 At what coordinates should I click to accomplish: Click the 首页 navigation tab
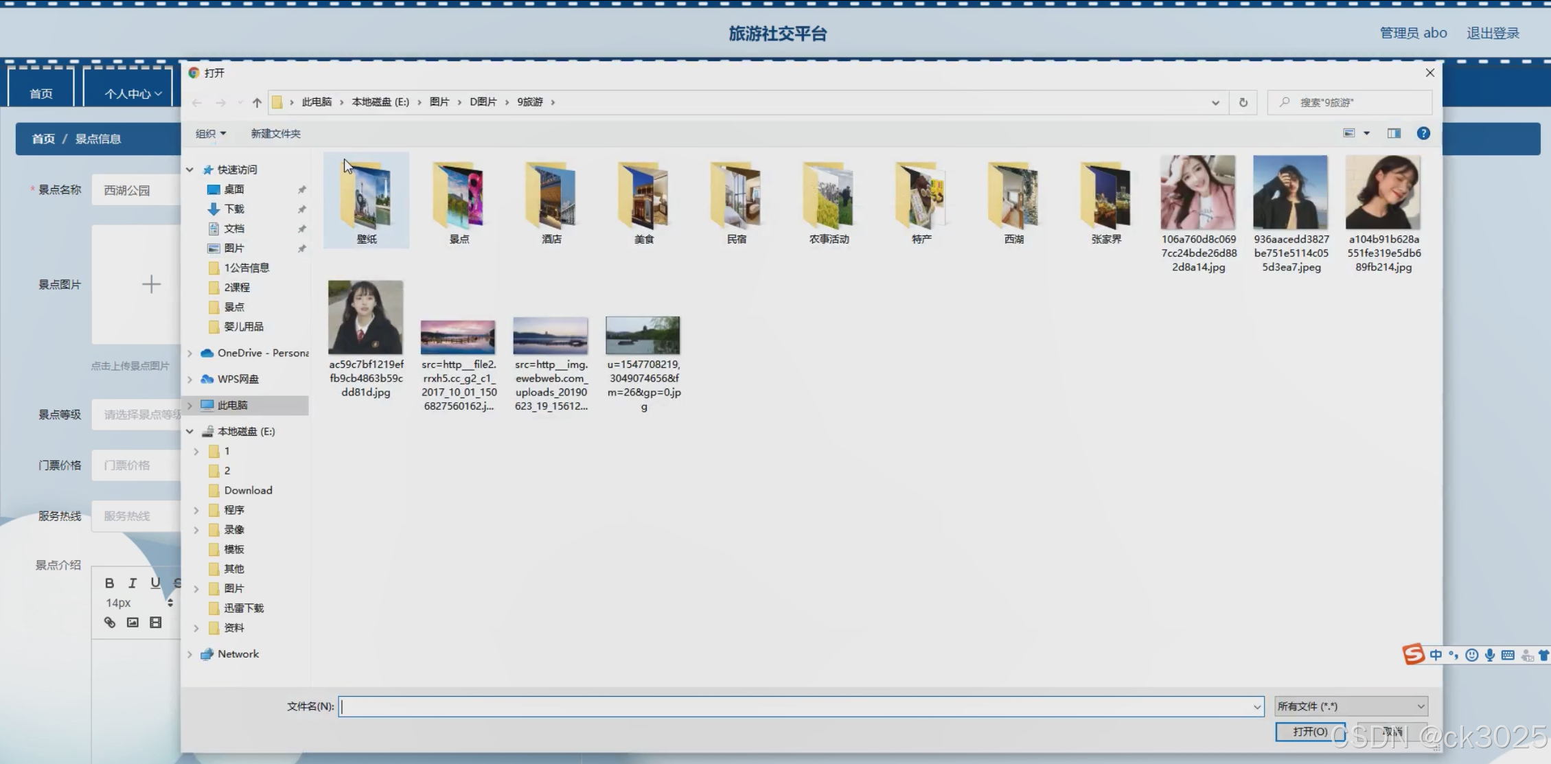(x=41, y=93)
